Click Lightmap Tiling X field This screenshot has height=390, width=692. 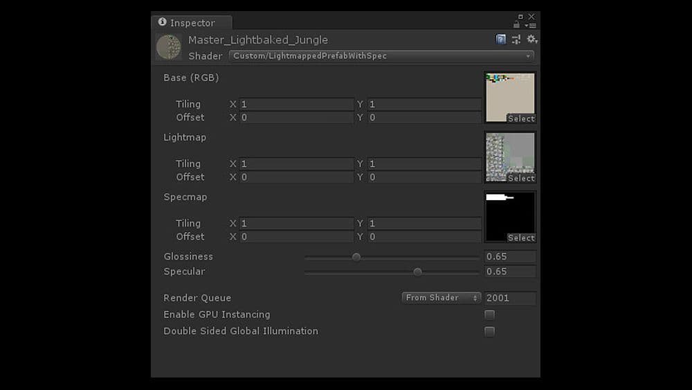(297, 164)
